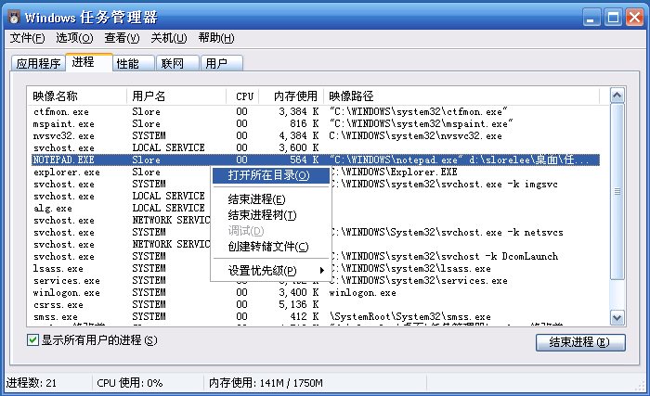Image resolution: width=650 pixels, height=396 pixels.
Task: Sort by 映像名称 column header
Action: click(x=77, y=96)
